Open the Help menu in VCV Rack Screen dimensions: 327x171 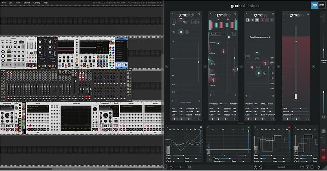[45, 3]
